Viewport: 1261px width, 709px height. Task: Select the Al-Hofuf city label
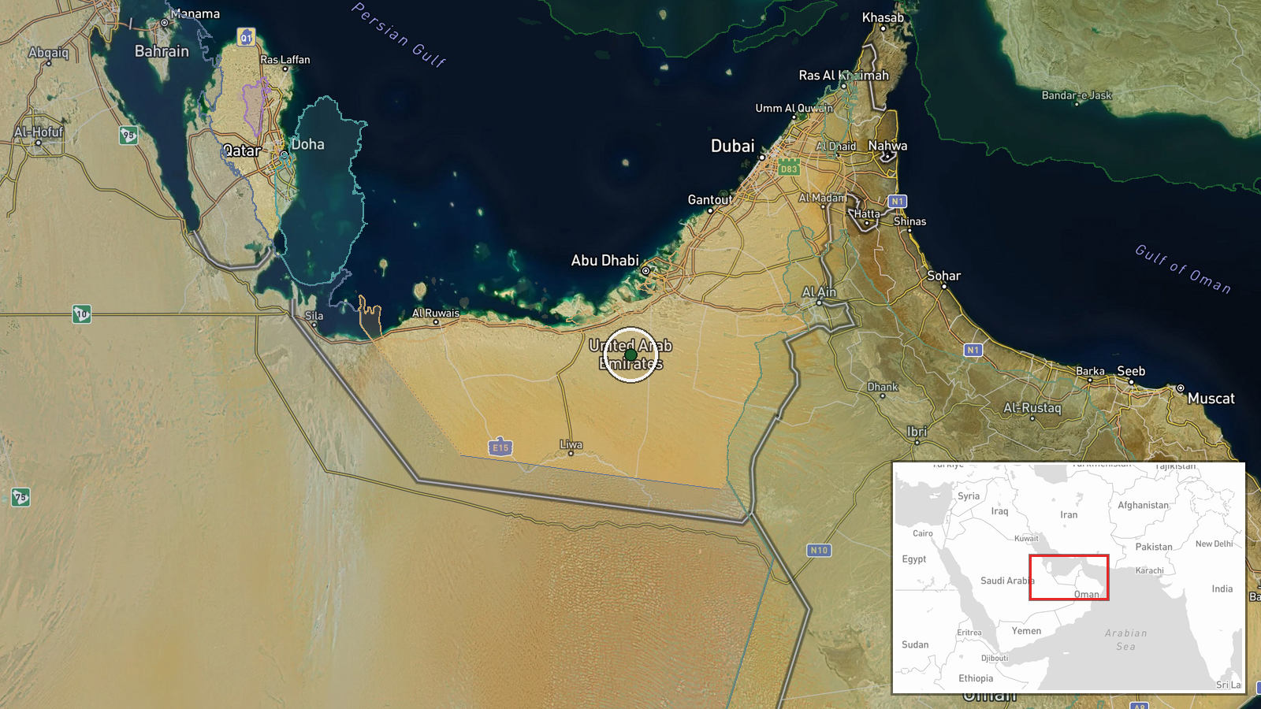click(x=39, y=132)
